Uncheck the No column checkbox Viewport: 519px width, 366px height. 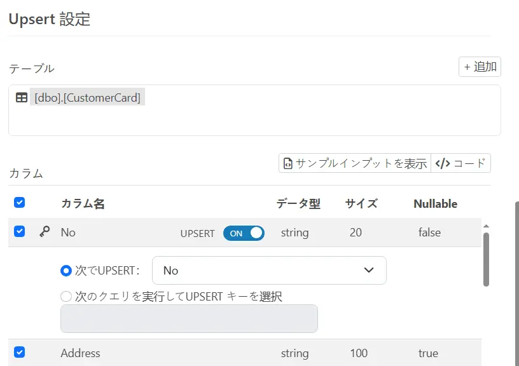click(x=20, y=231)
